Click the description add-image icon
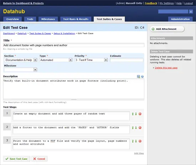 point(138,77)
